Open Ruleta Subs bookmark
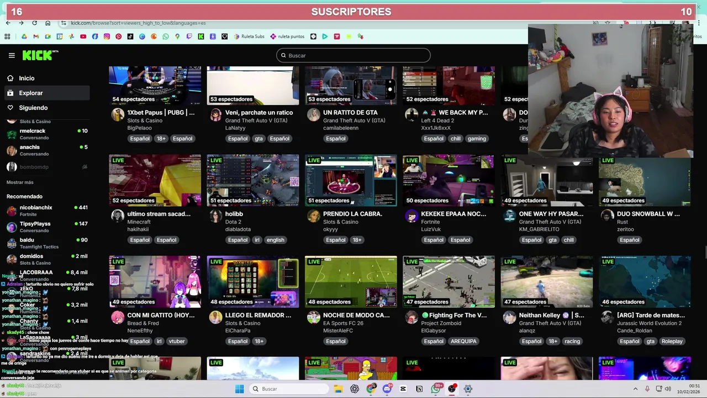707x398 pixels. click(x=249, y=36)
